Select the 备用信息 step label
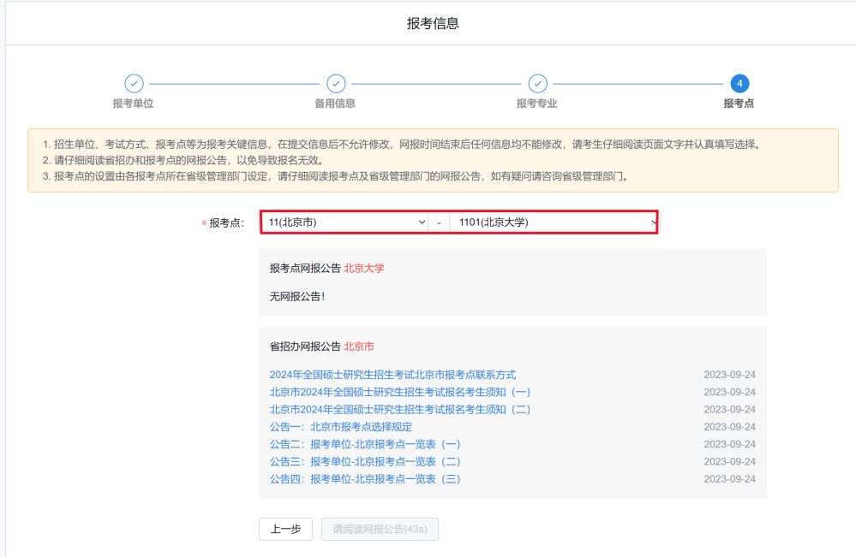Image resolution: width=856 pixels, height=557 pixels. (335, 104)
